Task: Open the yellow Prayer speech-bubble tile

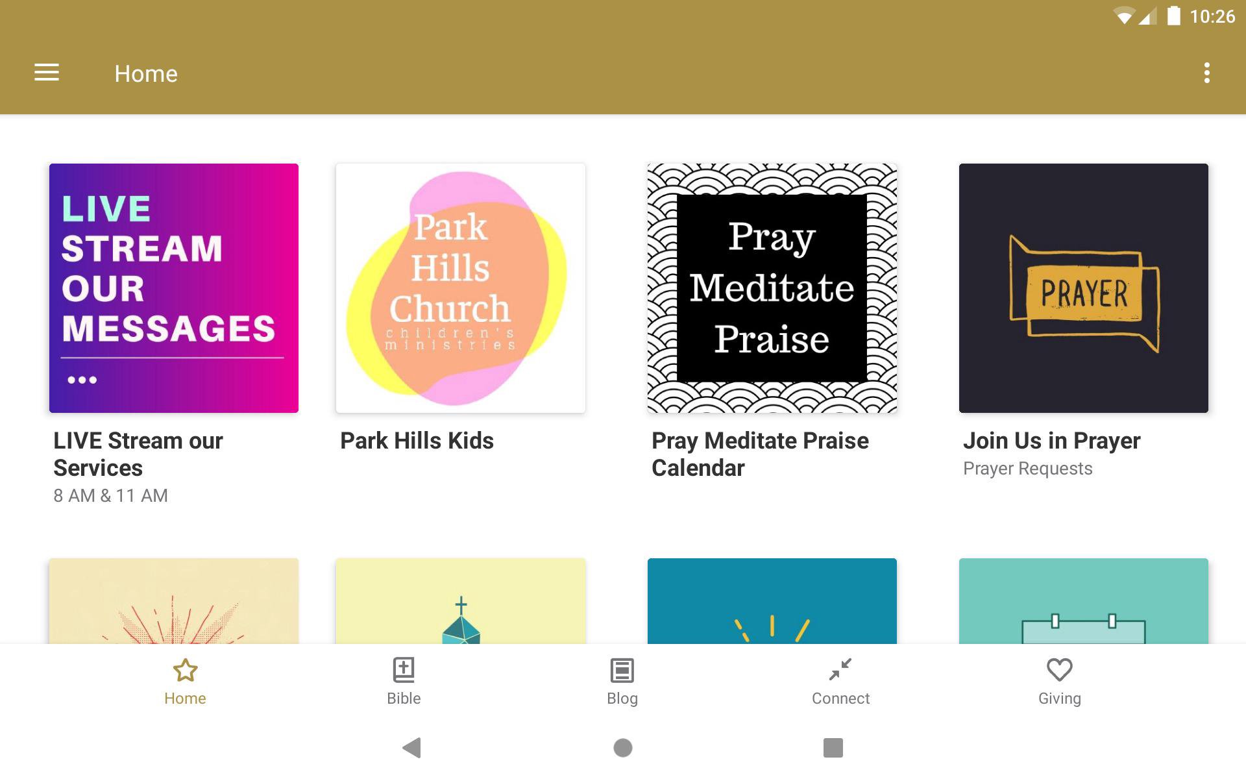Action: 1084,288
